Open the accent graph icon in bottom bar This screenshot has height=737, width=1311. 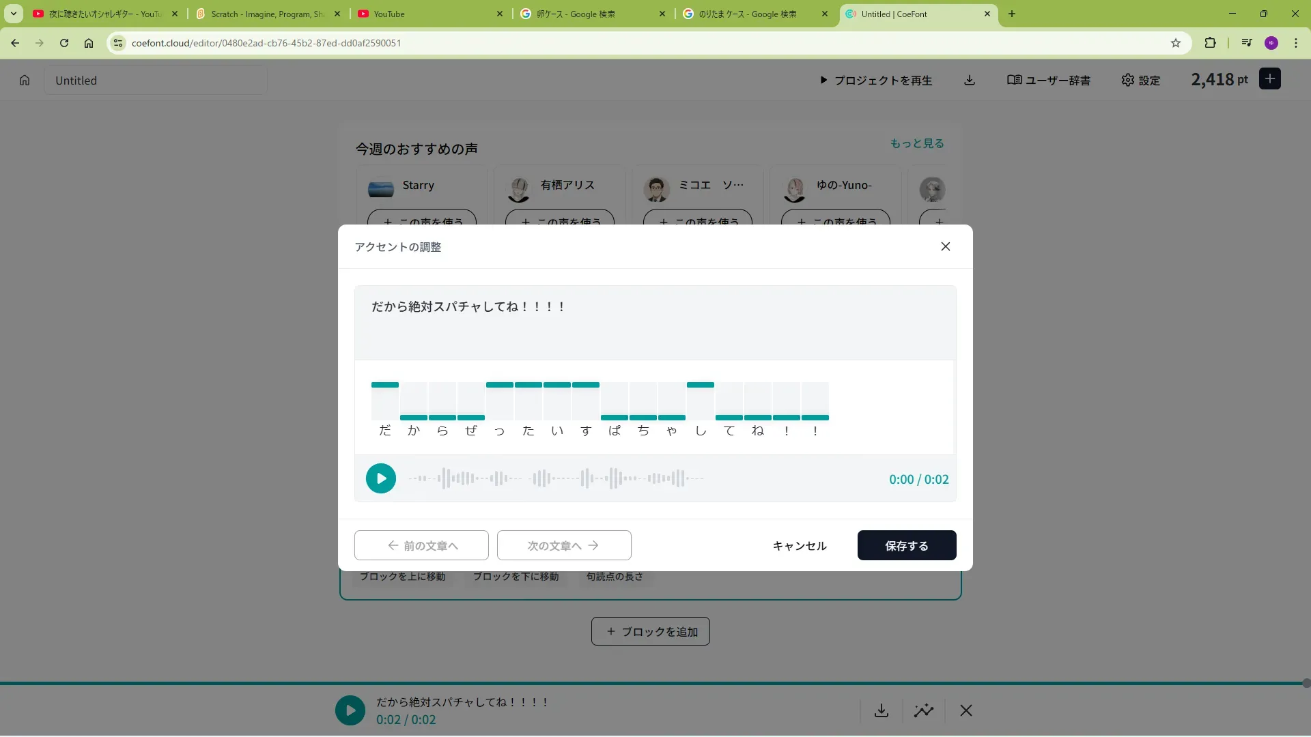pyautogui.click(x=924, y=710)
